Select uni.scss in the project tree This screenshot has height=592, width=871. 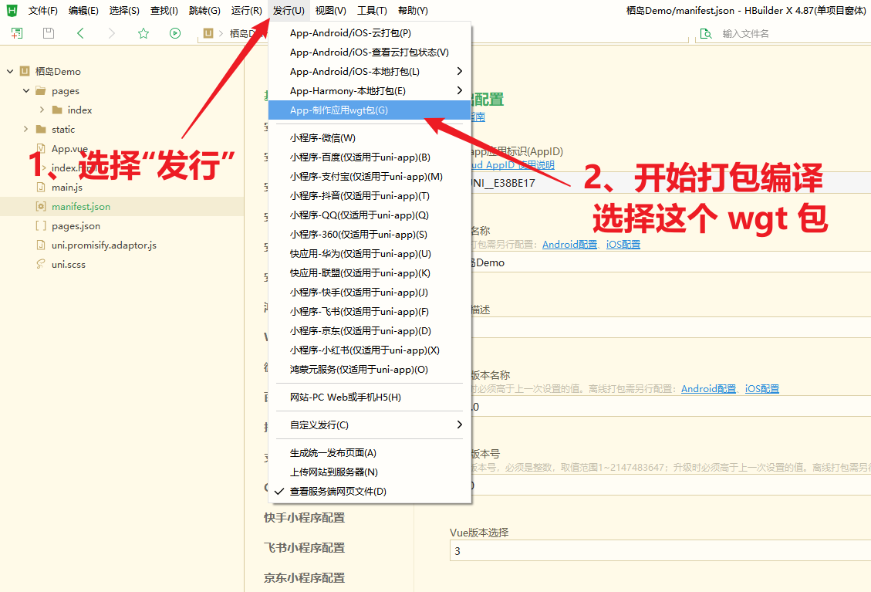122,264
